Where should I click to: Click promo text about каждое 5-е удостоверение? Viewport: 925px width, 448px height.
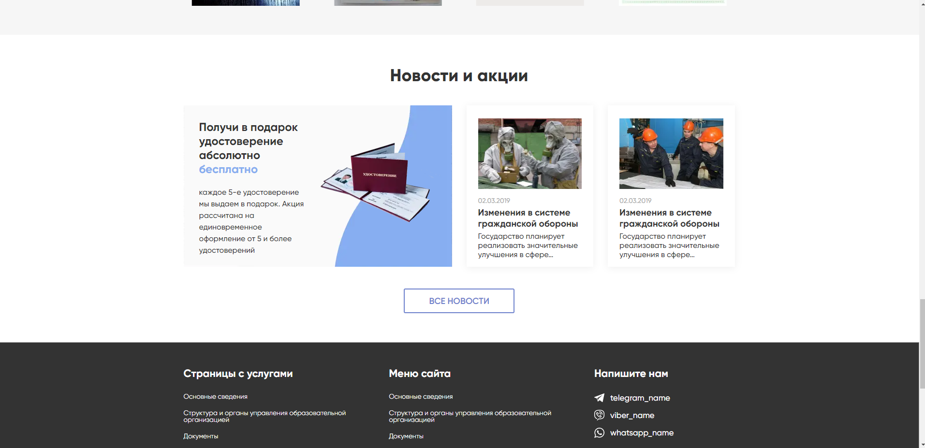251,221
